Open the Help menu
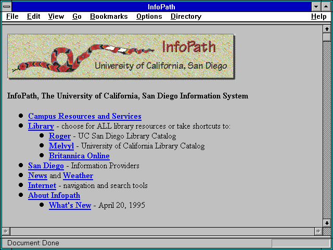Image resolution: width=333 pixels, height=250 pixels. click(319, 17)
